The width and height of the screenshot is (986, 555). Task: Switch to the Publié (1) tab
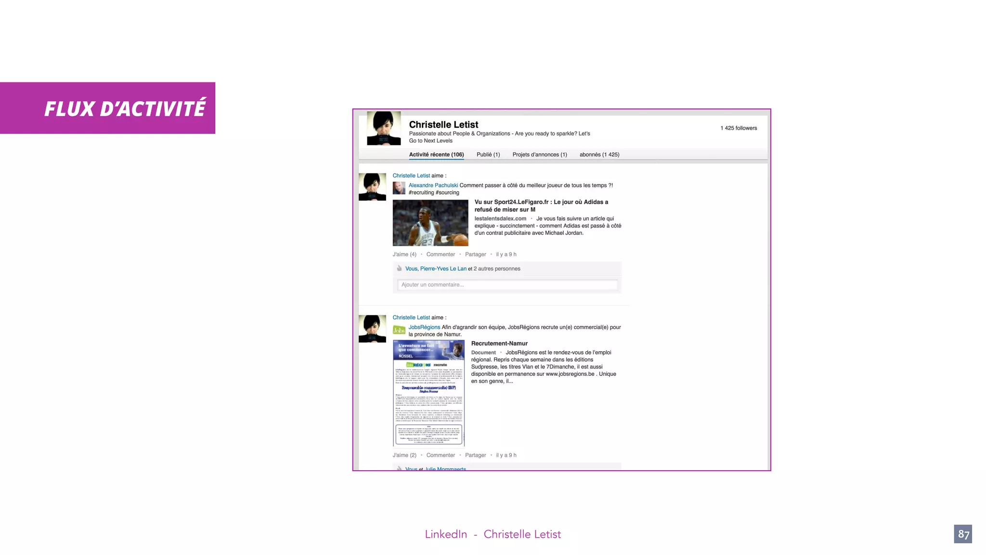coord(488,155)
